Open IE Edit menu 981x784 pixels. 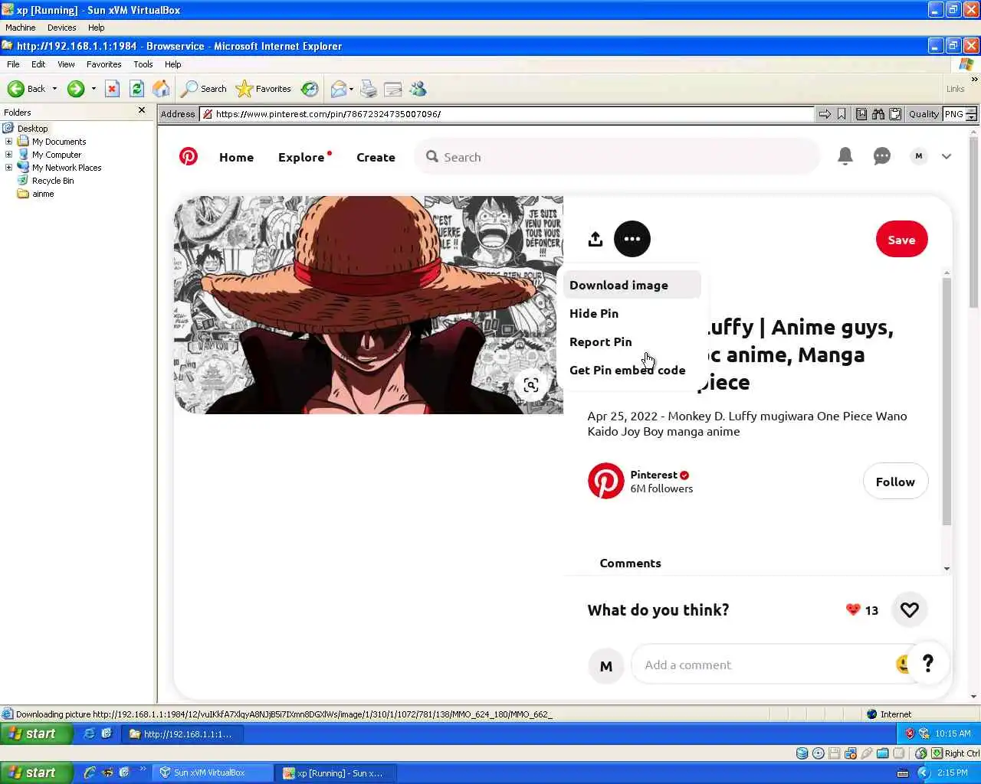[38, 64]
